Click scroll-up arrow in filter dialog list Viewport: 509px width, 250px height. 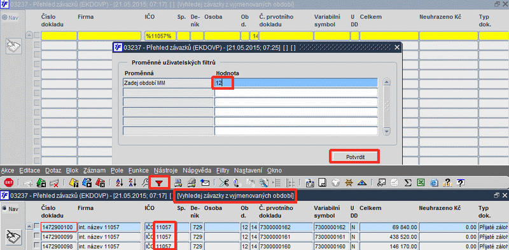386,83
